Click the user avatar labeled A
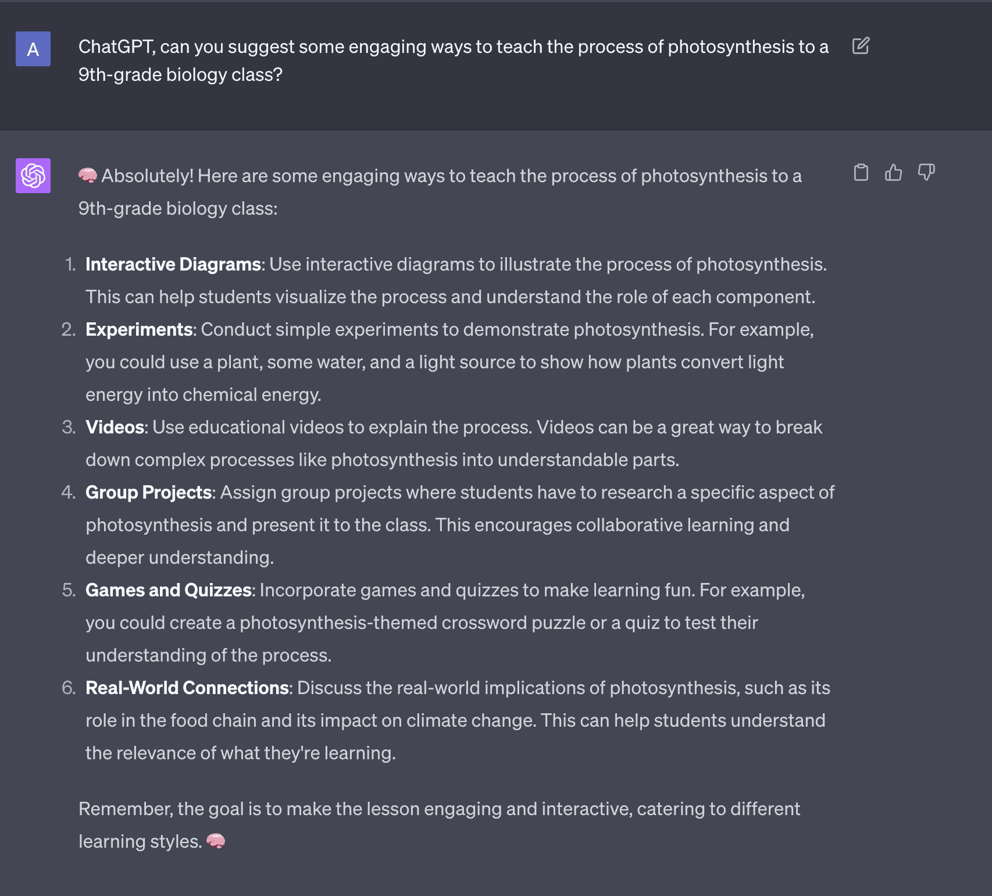This screenshot has width=992, height=896. (x=33, y=49)
